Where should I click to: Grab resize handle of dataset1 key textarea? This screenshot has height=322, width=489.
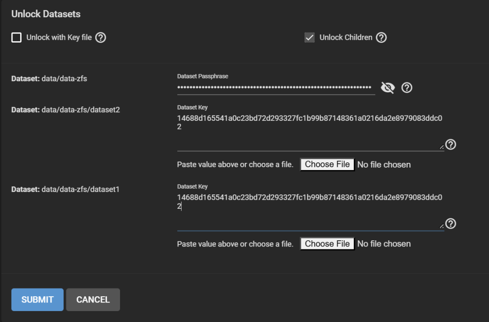pyautogui.click(x=442, y=226)
